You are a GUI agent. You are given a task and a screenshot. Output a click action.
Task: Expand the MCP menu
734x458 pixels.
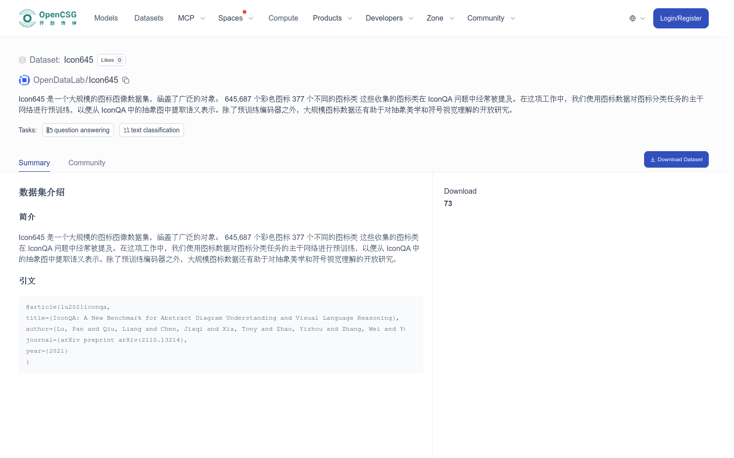tap(191, 18)
